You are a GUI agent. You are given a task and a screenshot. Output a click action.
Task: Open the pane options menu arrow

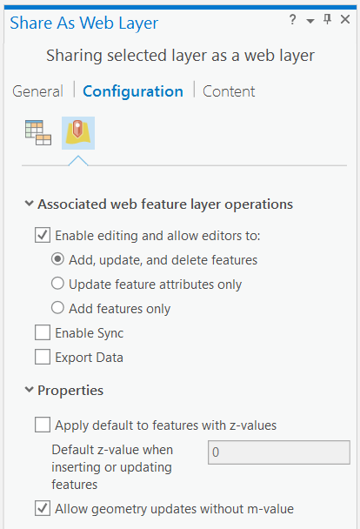[x=310, y=21]
